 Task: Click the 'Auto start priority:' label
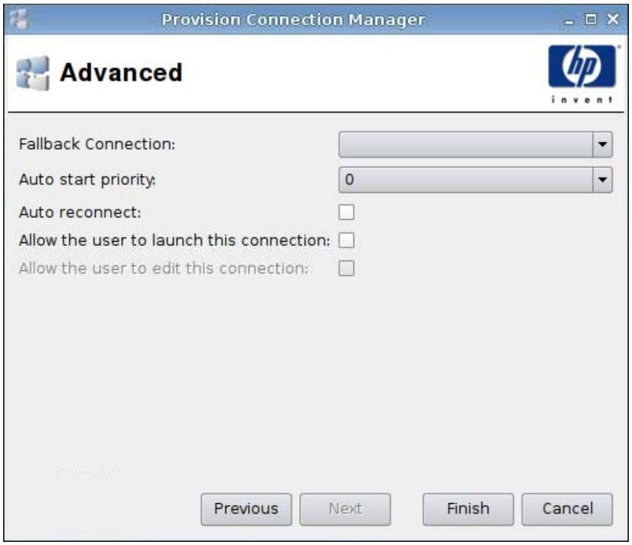[x=87, y=180]
